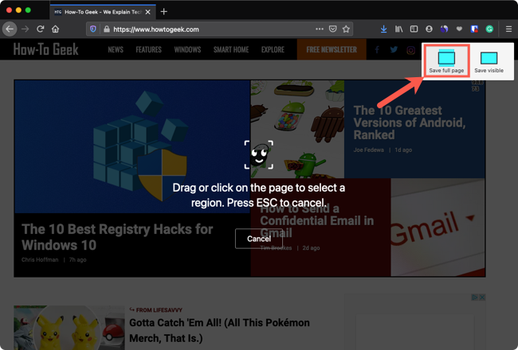Toggle the sidebar icon in toolbar
The image size is (518, 350).
tap(414, 29)
